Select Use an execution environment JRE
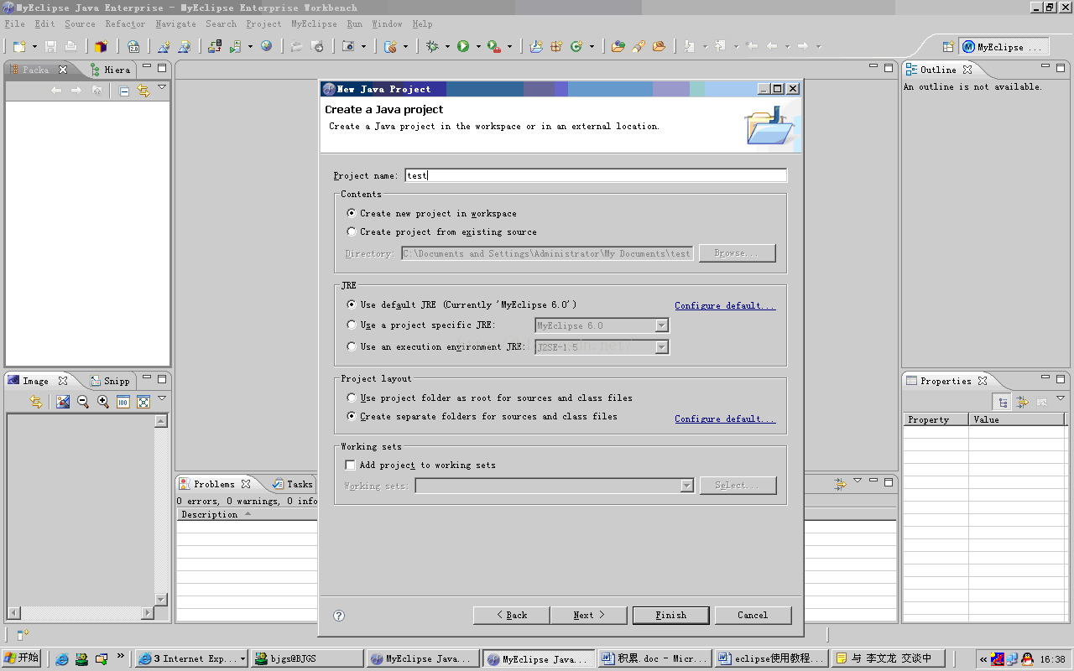The width and height of the screenshot is (1074, 671). [x=436, y=346]
